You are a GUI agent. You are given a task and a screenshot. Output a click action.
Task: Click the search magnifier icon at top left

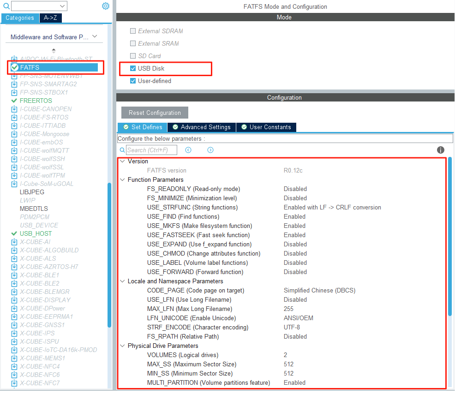(6, 6)
